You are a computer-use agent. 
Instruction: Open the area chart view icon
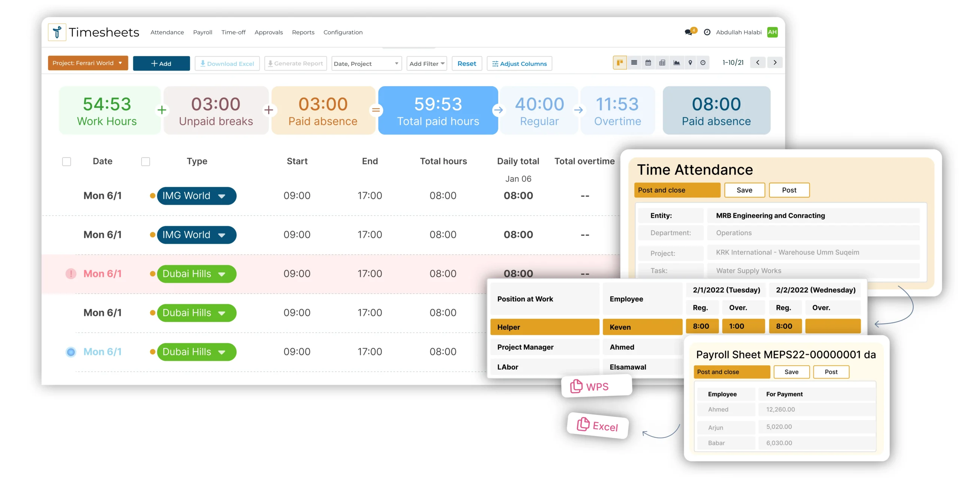[676, 63]
